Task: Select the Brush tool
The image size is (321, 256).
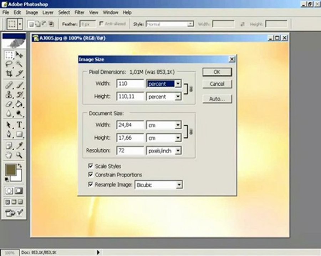Action: coord(20,85)
